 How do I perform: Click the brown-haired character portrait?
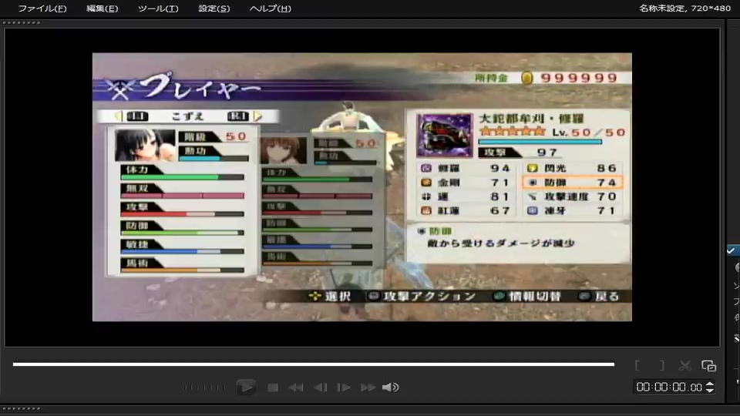283,150
